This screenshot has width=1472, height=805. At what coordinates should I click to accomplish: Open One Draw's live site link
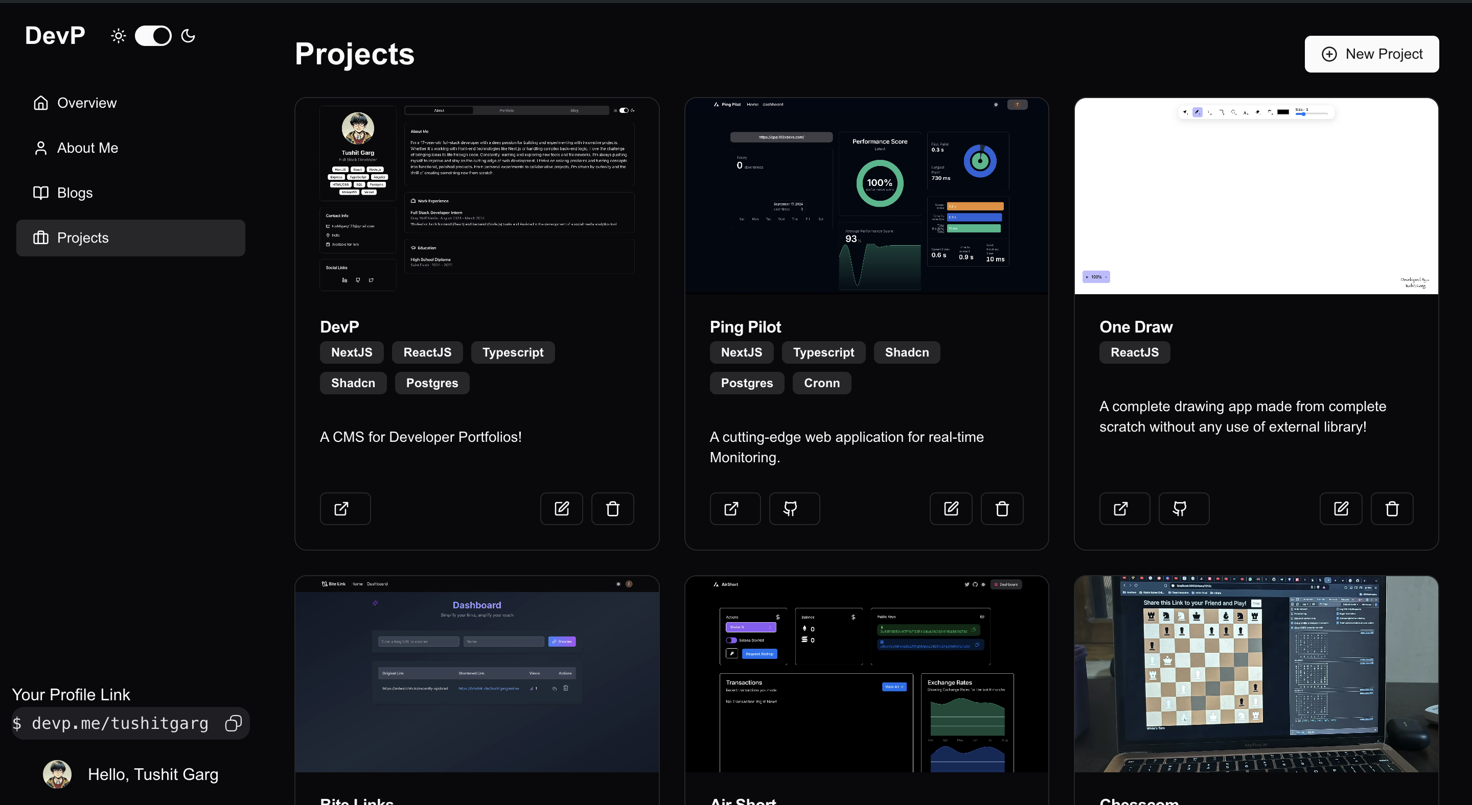click(x=1124, y=508)
